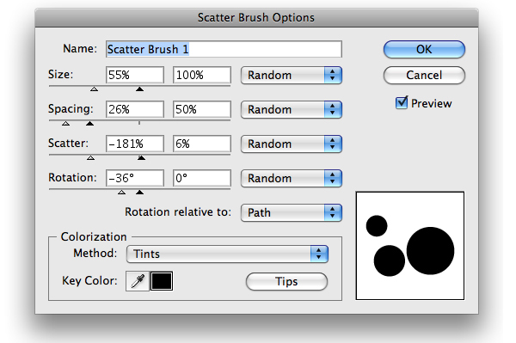
Task: Open the Rotation relative to Path dropdown
Action: 292,212
